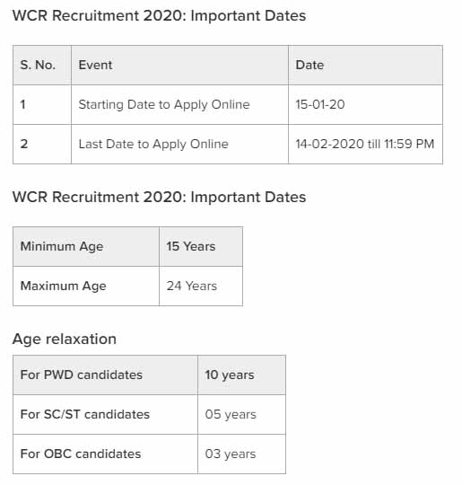Select the 'Maximum Age' cell

(x=86, y=287)
